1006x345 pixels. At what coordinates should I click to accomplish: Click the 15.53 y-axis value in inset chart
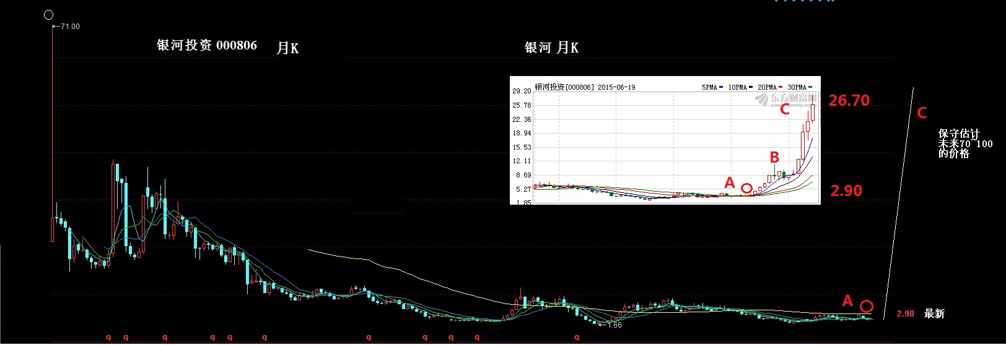pyautogui.click(x=522, y=148)
